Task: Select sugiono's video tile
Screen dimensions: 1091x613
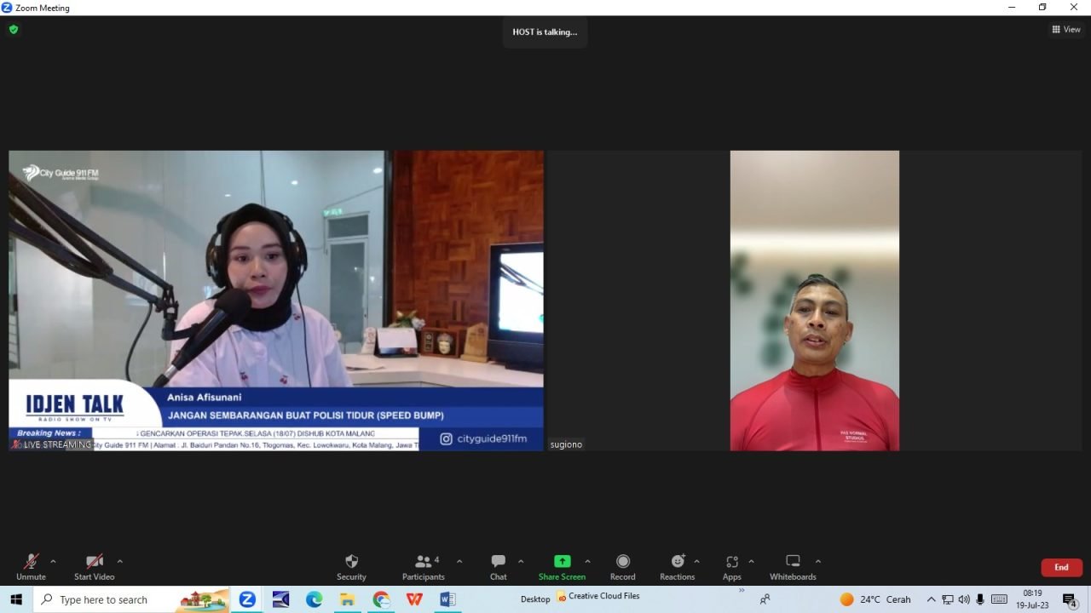Action: 814,301
